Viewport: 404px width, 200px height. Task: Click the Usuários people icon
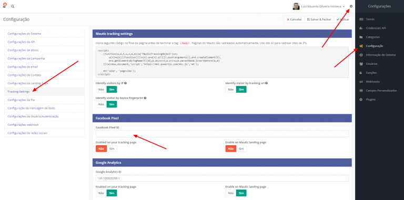pyautogui.click(x=361, y=64)
